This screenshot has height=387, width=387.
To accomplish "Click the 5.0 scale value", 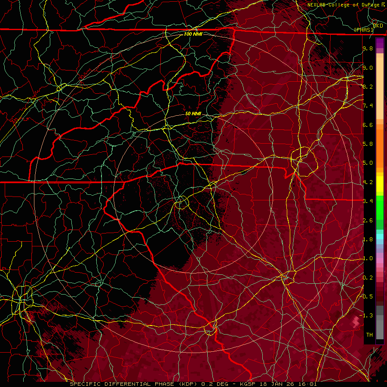I will (368, 163).
